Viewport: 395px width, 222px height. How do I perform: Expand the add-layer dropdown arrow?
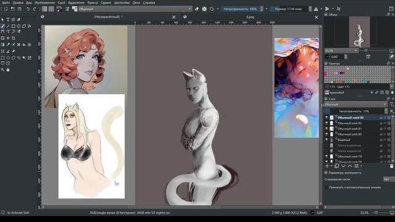click(x=331, y=166)
